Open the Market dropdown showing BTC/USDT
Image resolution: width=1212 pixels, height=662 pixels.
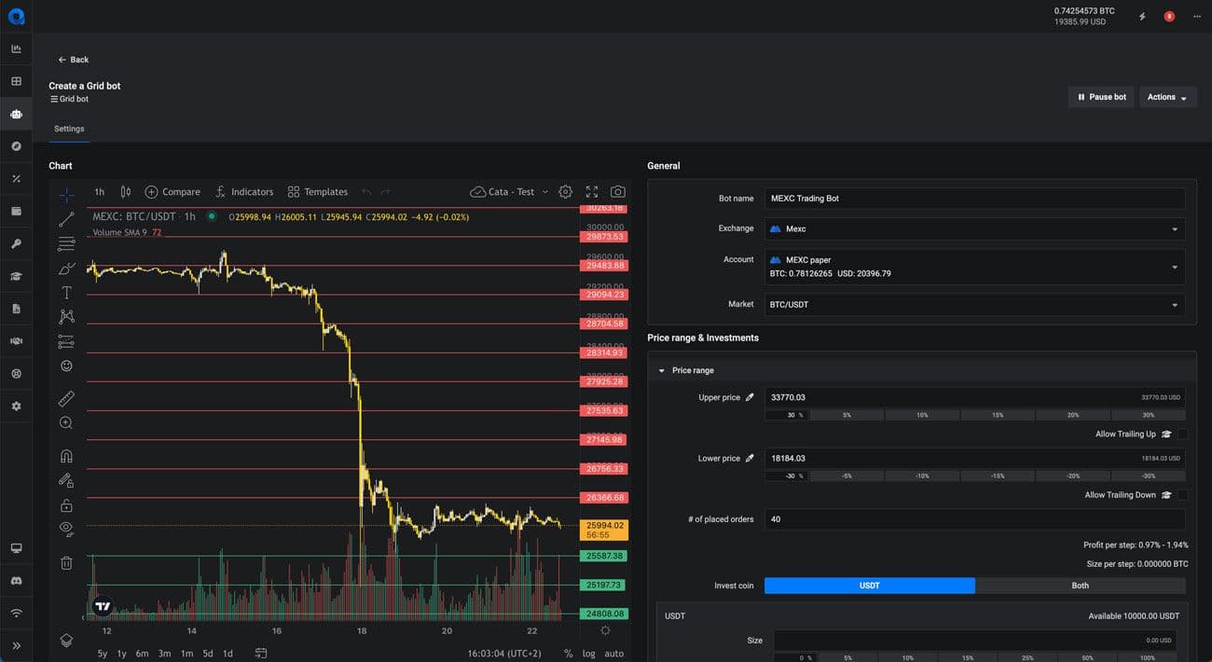(x=974, y=304)
